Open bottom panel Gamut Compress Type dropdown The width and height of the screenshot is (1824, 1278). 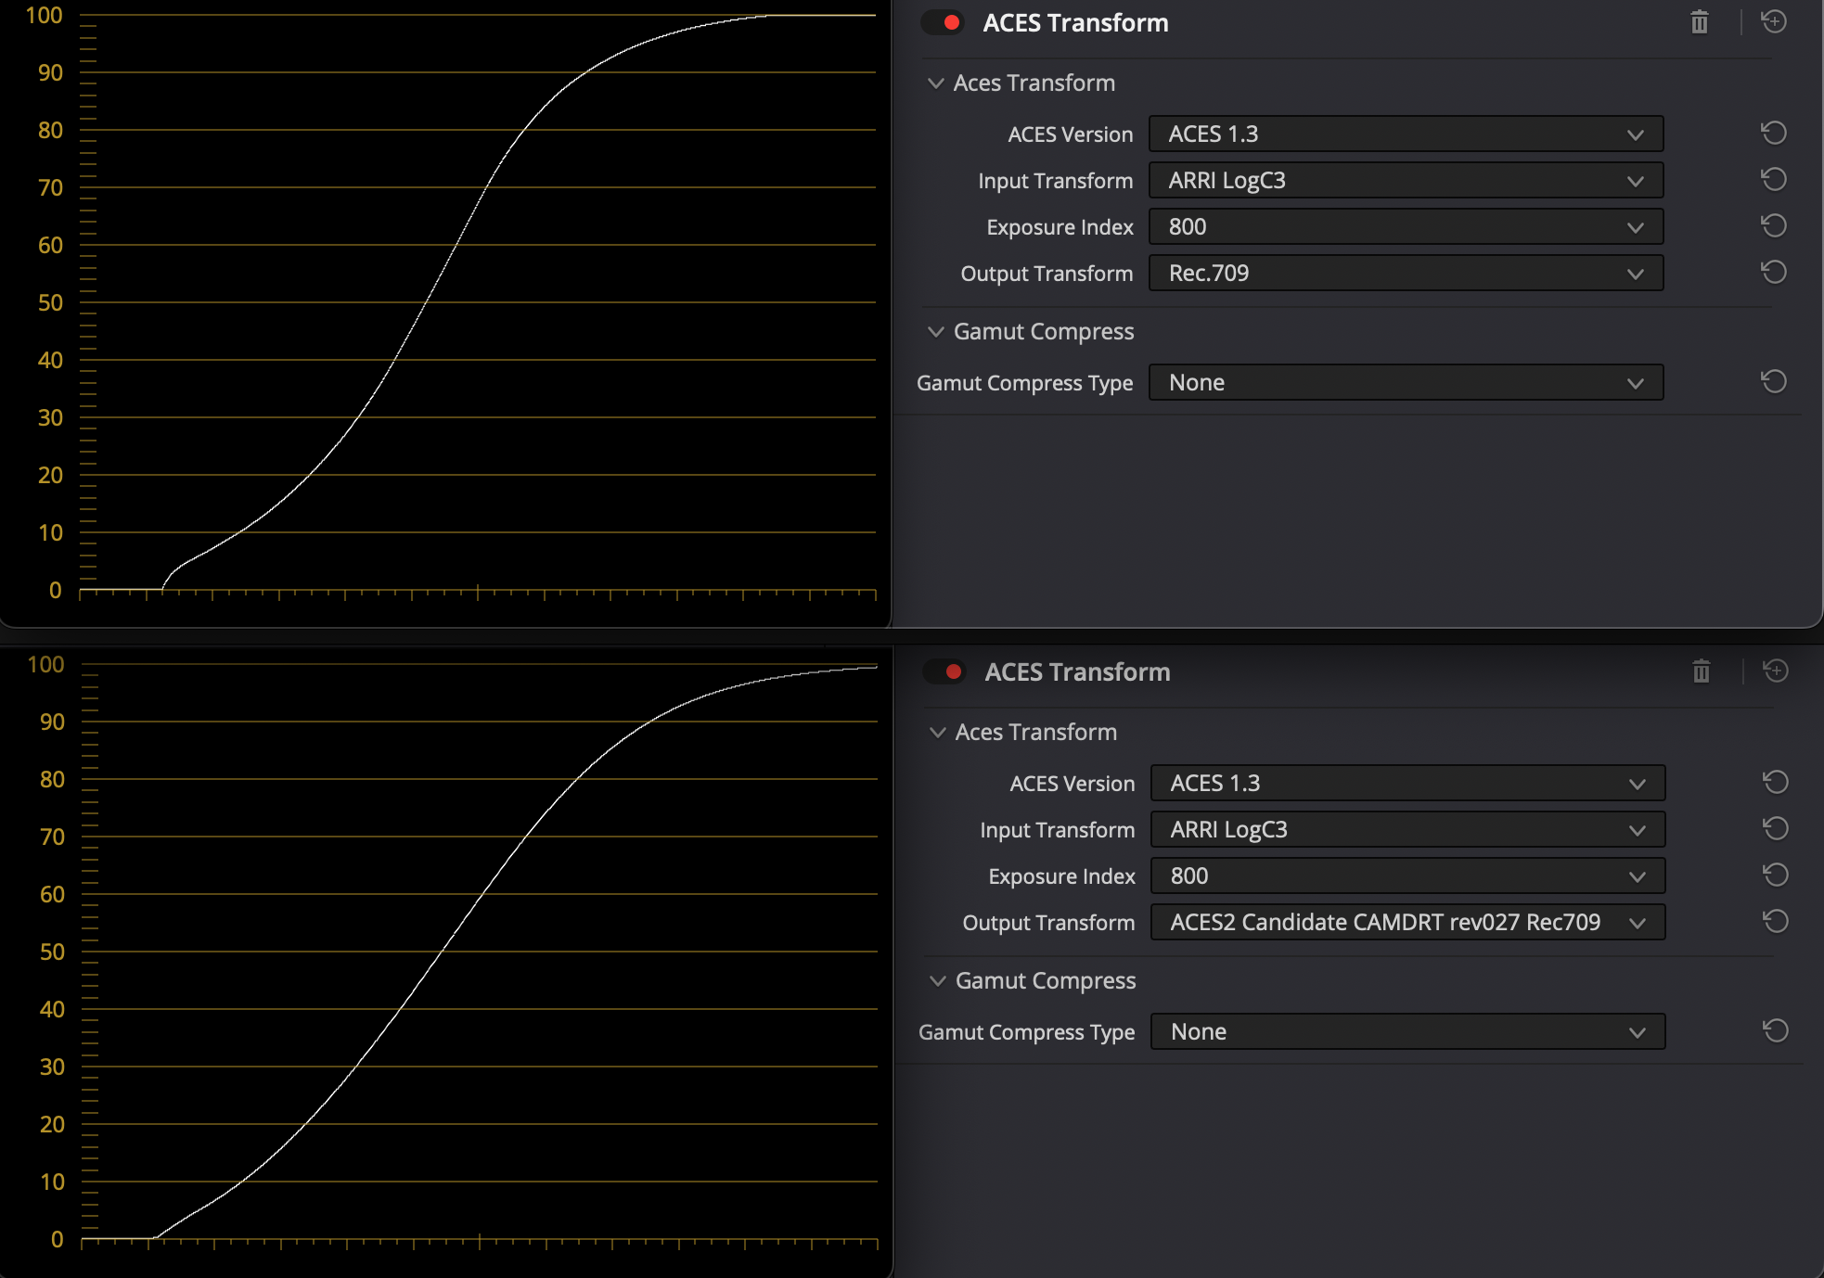[x=1407, y=1031]
